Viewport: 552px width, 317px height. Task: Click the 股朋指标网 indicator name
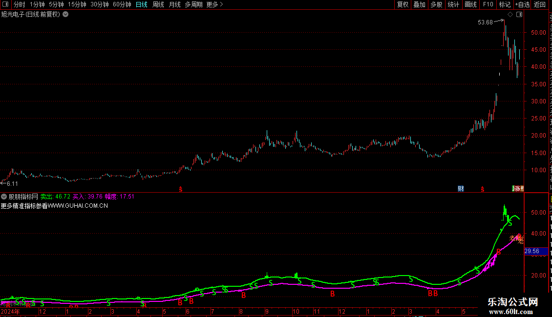(23, 197)
